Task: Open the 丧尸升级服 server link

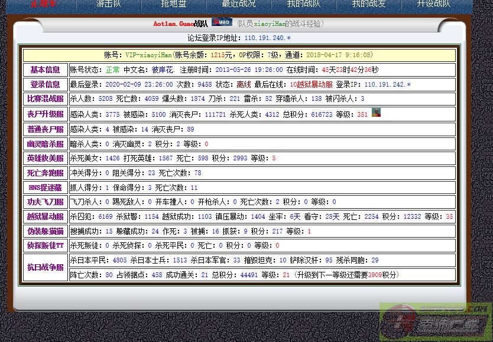Action: 46,114
